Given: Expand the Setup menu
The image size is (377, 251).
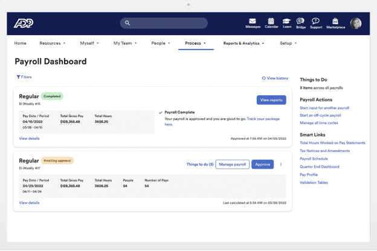Looking at the screenshot, I should (288, 43).
